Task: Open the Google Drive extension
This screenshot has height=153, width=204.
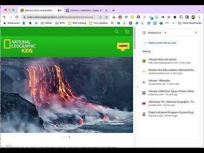Action: (x=114, y=17)
